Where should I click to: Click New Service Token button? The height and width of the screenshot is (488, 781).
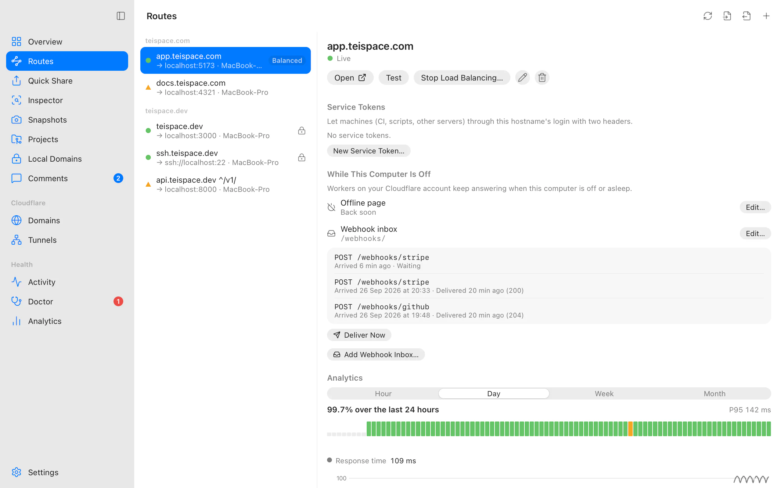(x=369, y=151)
